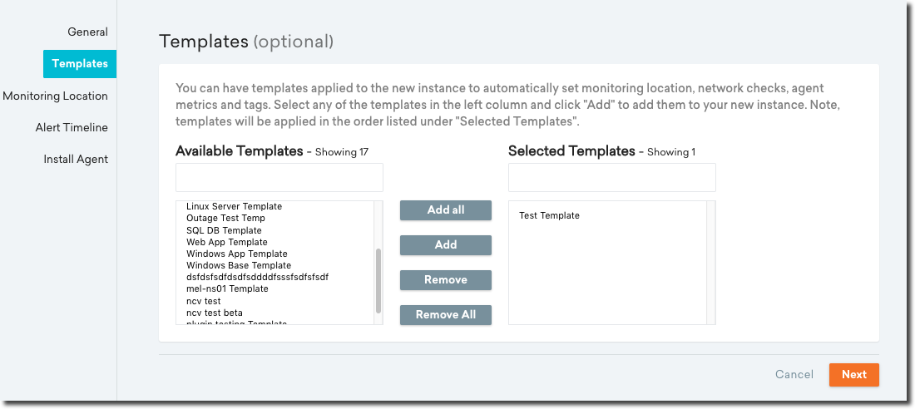915x409 pixels.
Task: Cancel the template setup
Action: click(x=794, y=375)
